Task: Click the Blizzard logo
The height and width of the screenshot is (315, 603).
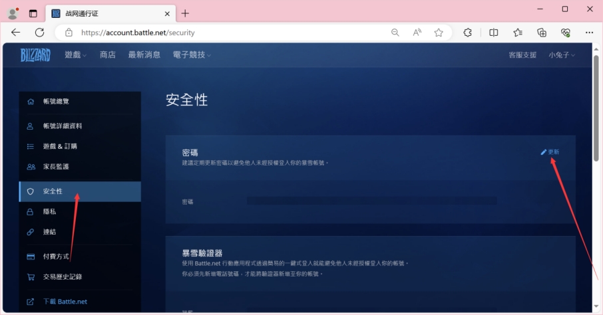Action: [35, 55]
